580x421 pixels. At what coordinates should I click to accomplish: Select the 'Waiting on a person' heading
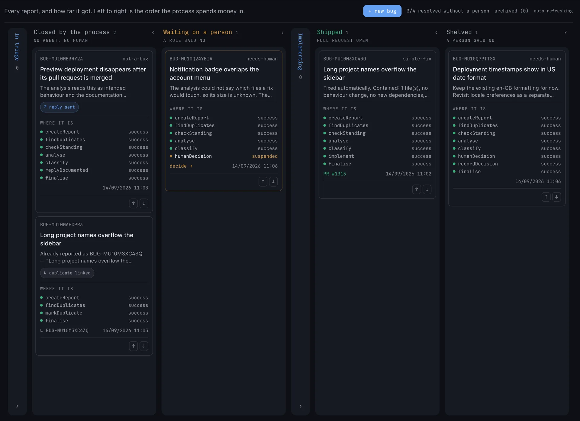click(198, 32)
